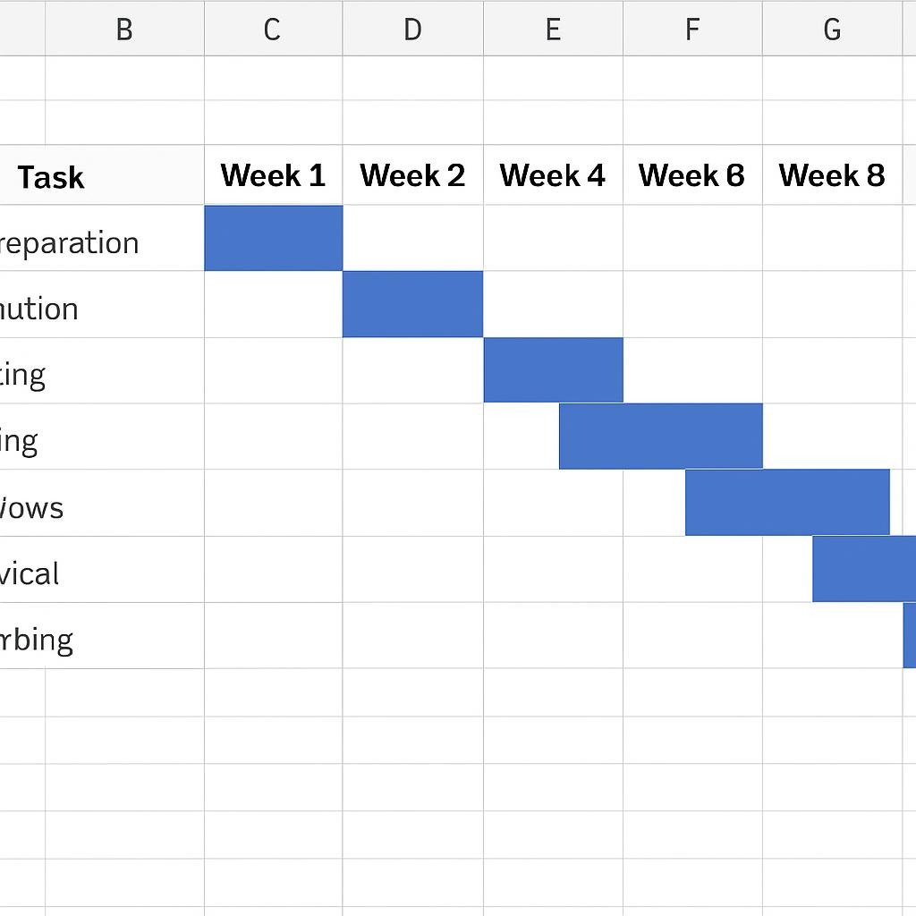Click the task name cell reading "reparation"

72,242
